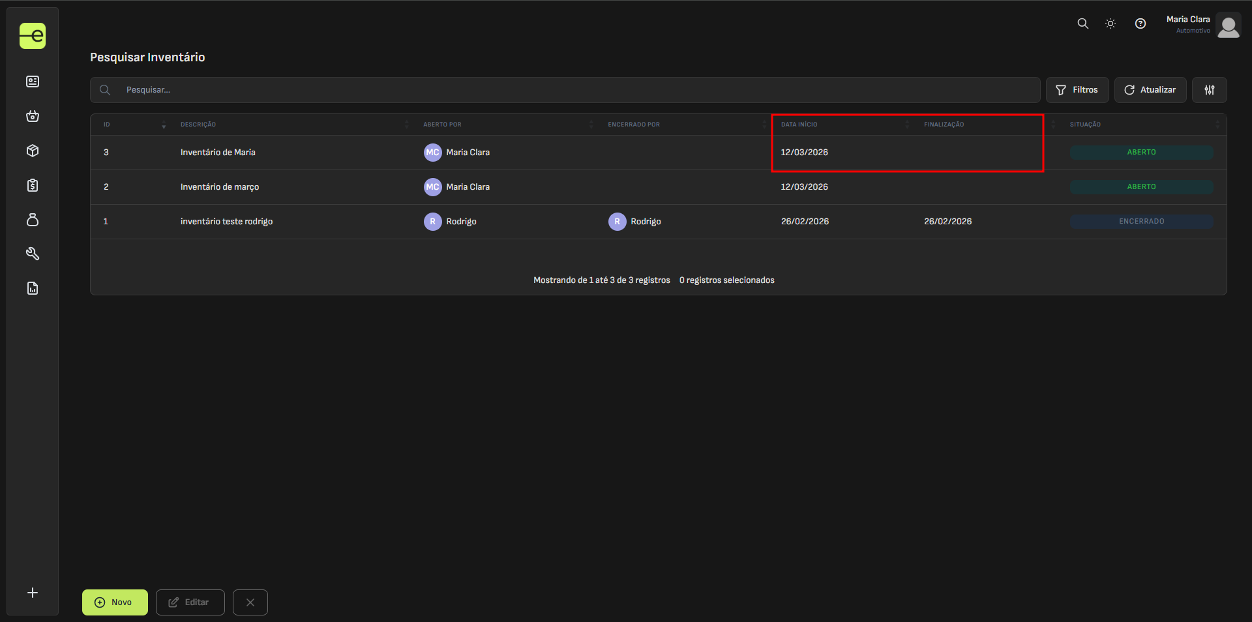Open the shopping basket sidebar icon
Screen dimensions: 1252x622
(x=33, y=116)
